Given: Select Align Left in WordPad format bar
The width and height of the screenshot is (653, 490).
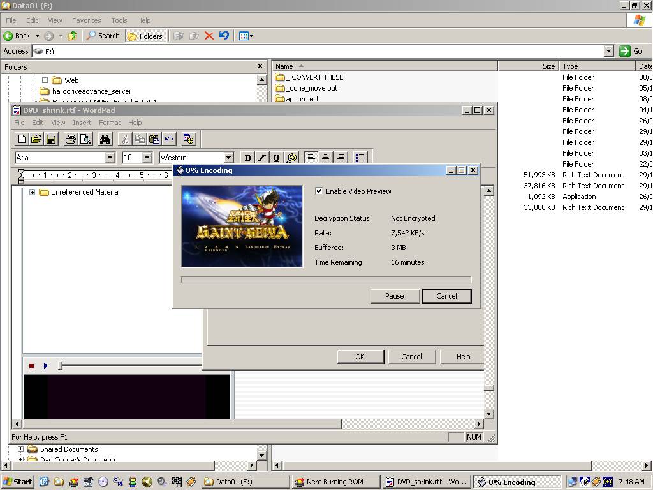Looking at the screenshot, I should (311, 158).
